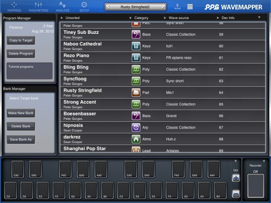This screenshot has width=271, height=203.
Task: Open the Analyse waveform icon
Action: [x=62, y=6]
